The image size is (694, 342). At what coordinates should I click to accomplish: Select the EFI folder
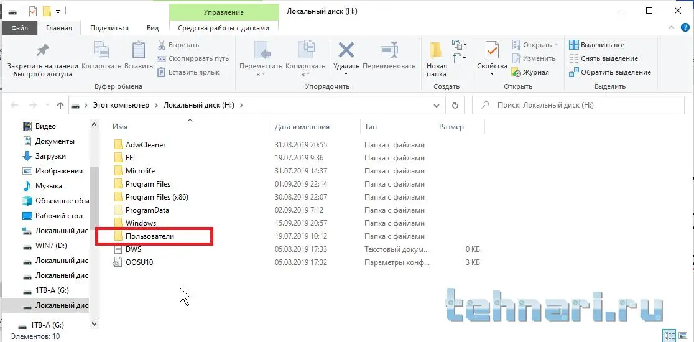coord(130,158)
